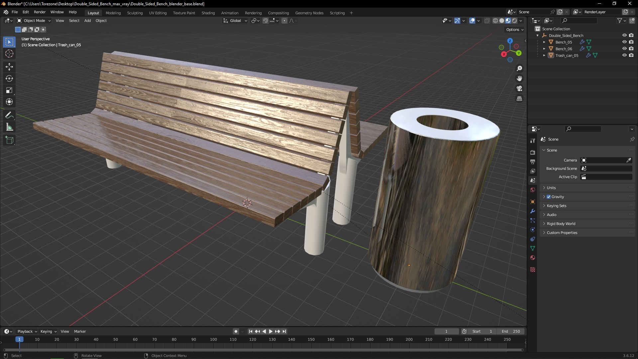The height and width of the screenshot is (359, 638).
Task: Toggle camera view icon
Action: coord(519,88)
